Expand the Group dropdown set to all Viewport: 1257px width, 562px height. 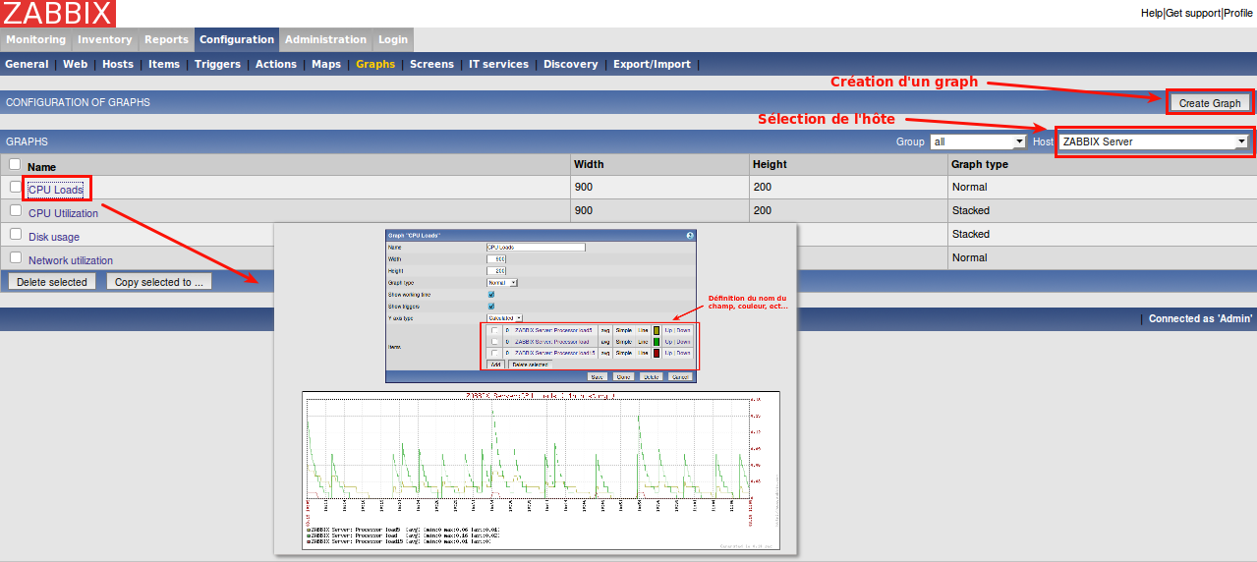pyautogui.click(x=977, y=141)
